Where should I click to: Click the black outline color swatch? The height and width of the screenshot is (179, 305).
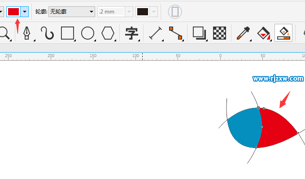[x=143, y=12]
